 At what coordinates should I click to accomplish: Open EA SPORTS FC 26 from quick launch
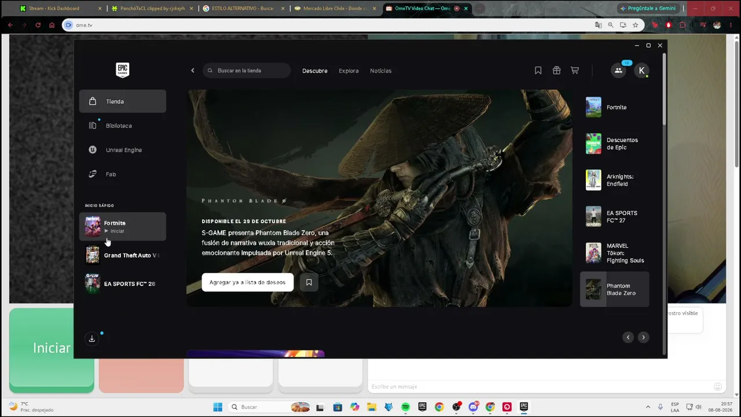click(x=123, y=284)
